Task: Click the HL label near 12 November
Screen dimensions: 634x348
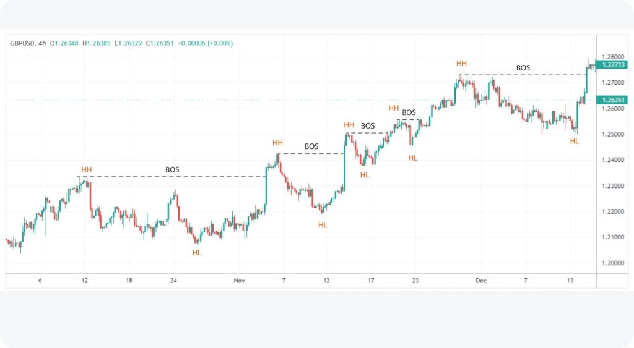Action: [x=322, y=225]
